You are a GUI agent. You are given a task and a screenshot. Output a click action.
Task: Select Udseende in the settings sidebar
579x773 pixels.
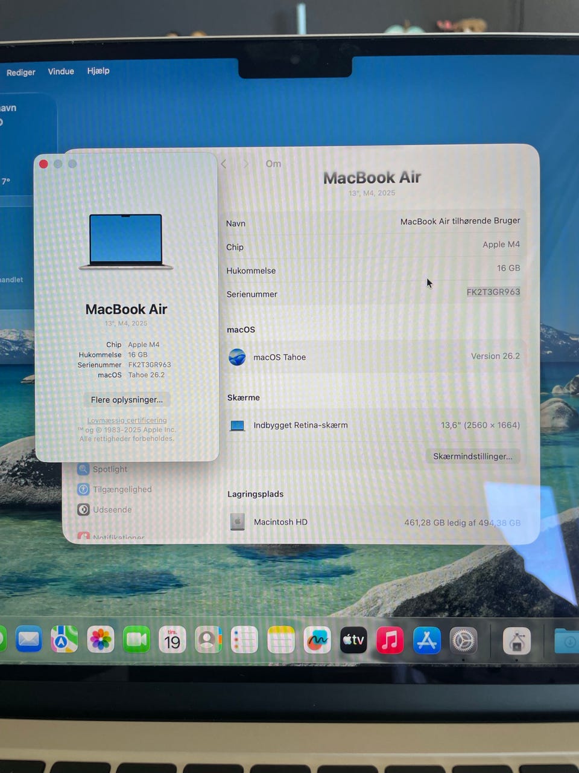pos(112,510)
